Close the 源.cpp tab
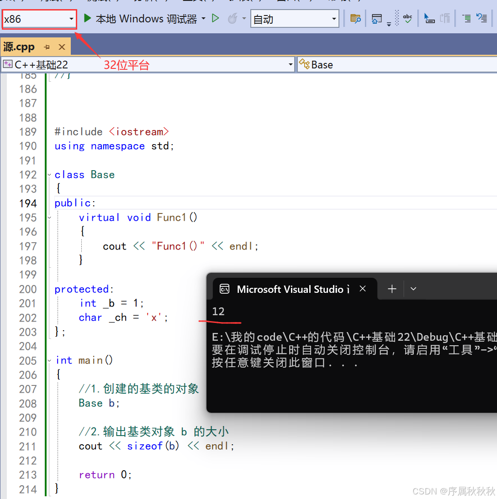This screenshot has height=499, width=497. point(62,47)
